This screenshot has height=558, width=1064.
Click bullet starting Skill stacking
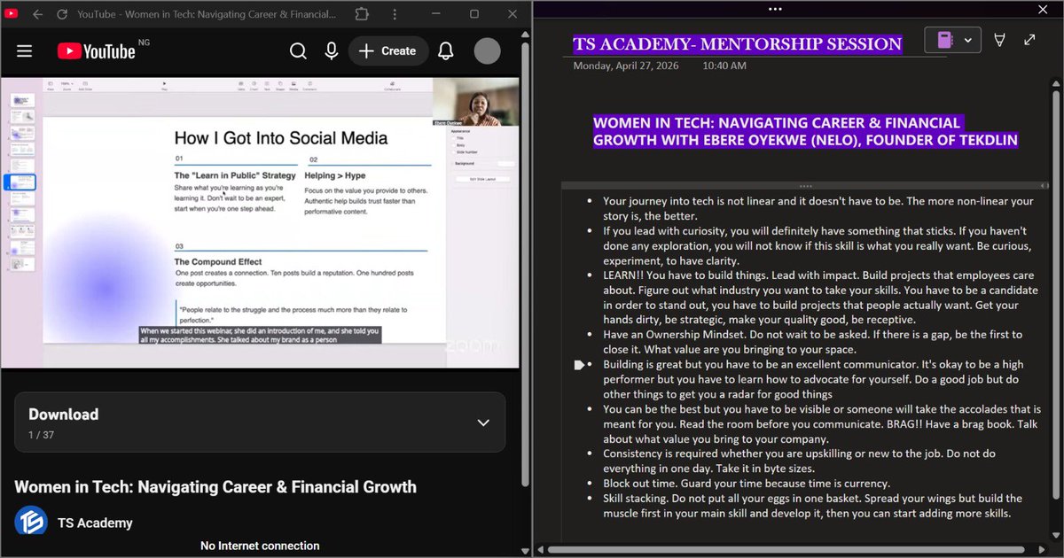(812, 506)
